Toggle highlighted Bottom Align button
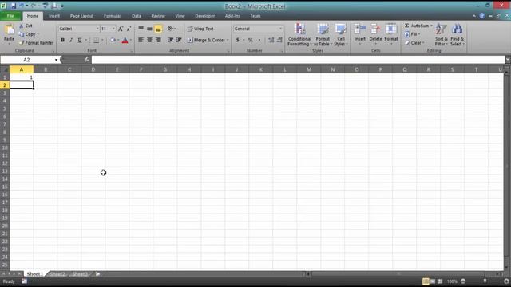This screenshot has width=511, height=287. coord(158,29)
